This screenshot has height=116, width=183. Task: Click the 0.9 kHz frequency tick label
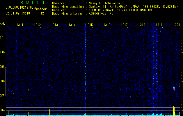2,67
